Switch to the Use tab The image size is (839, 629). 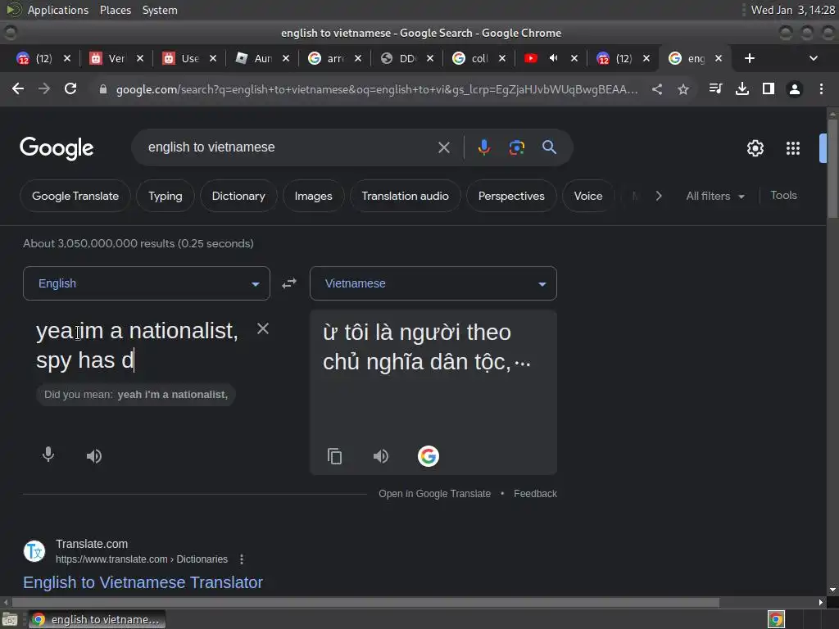pyautogui.click(x=190, y=58)
